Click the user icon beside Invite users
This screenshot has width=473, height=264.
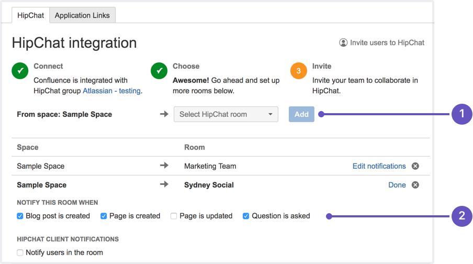coord(343,42)
